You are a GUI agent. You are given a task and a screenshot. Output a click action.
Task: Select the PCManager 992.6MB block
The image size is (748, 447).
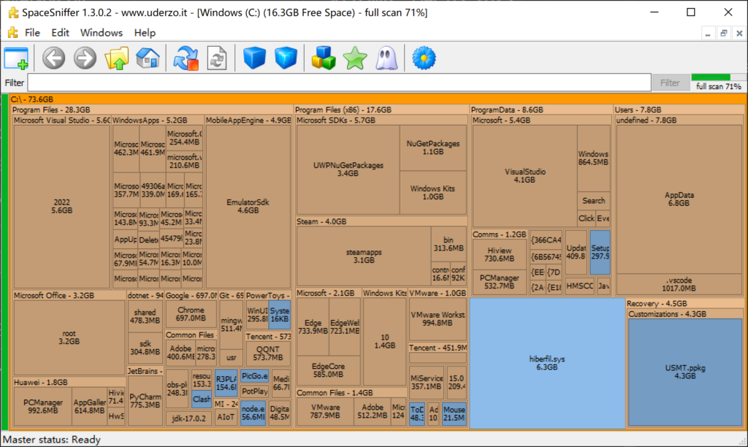pyautogui.click(x=43, y=406)
